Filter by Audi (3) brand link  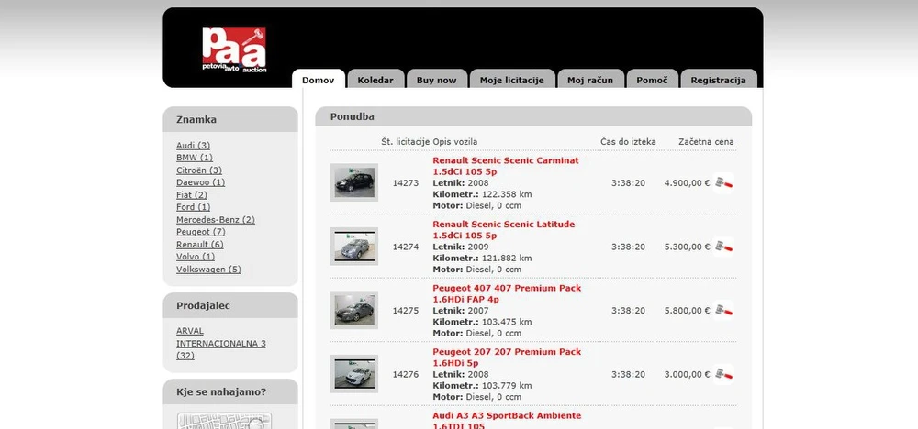(193, 146)
